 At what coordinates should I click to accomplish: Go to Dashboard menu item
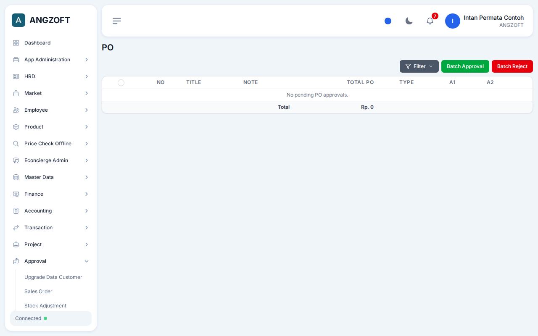pyautogui.click(x=51, y=43)
